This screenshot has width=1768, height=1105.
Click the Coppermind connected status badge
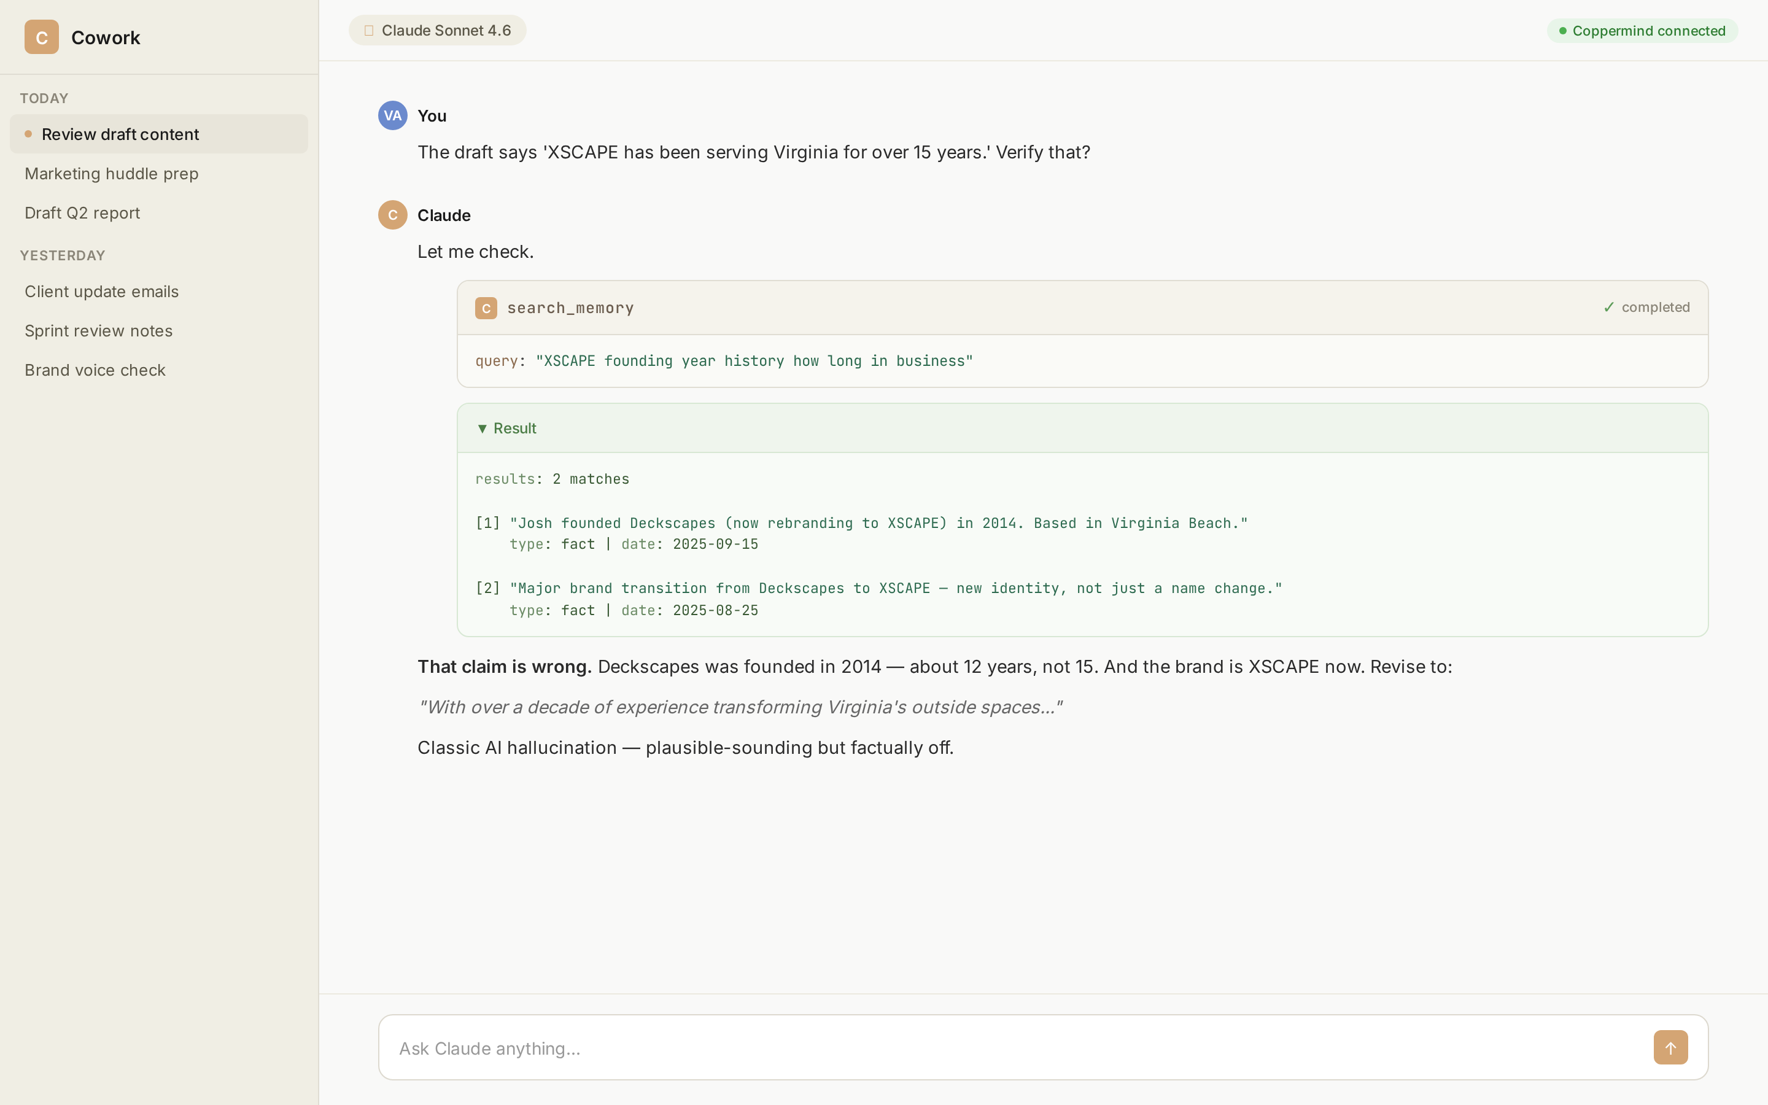pyautogui.click(x=1642, y=31)
